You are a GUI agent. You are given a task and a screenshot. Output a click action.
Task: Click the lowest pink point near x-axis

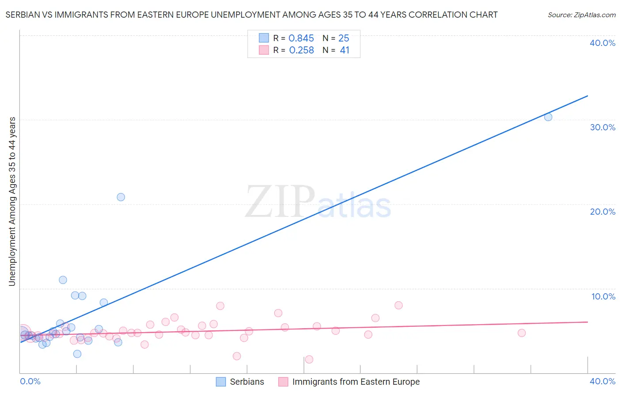309,360
